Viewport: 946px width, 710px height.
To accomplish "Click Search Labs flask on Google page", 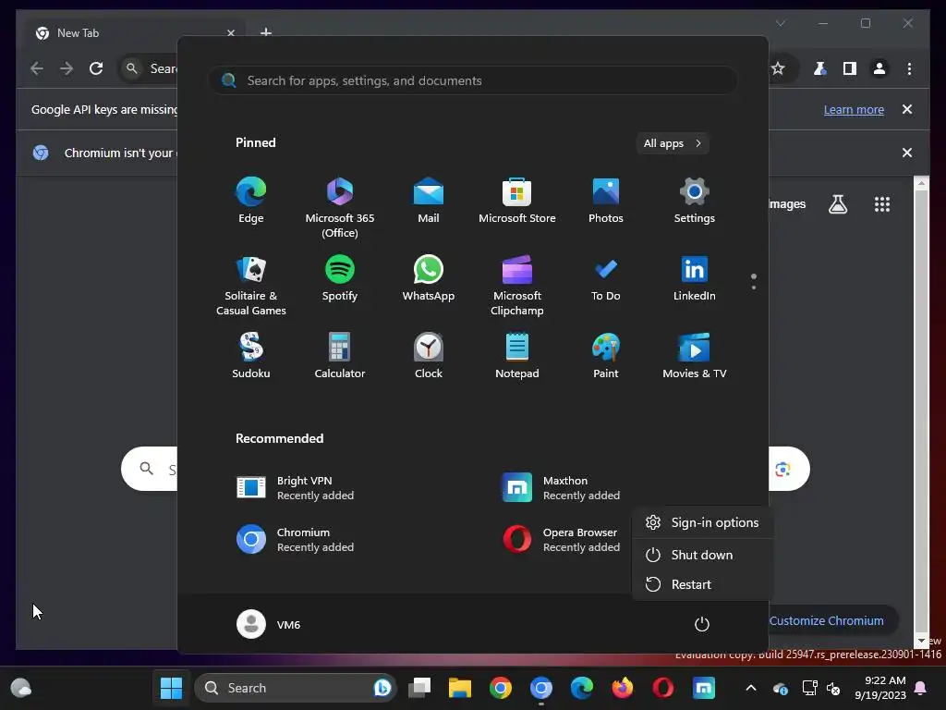I will 837,204.
